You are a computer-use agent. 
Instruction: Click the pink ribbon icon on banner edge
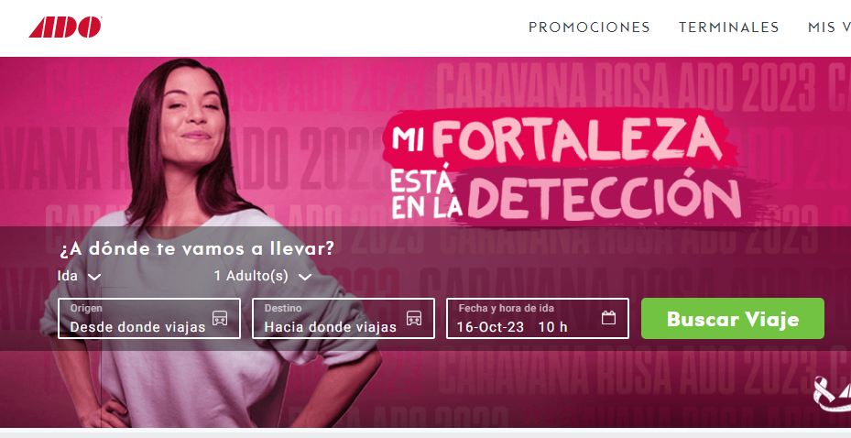pos(832,393)
